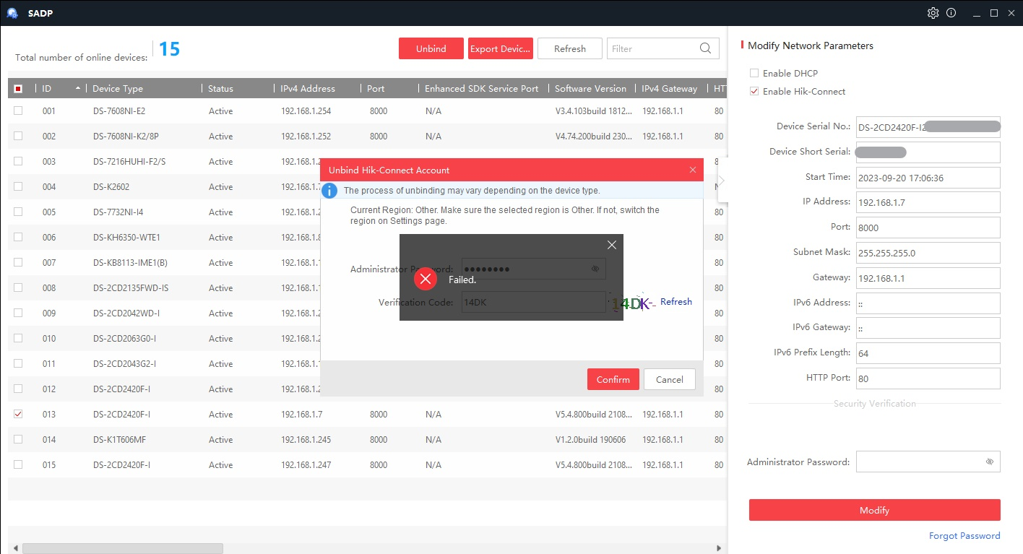Click the SADP application logo
This screenshot has height=554, width=1023.
click(12, 13)
